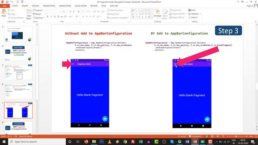Select slide 4 thumbnail

19,53
